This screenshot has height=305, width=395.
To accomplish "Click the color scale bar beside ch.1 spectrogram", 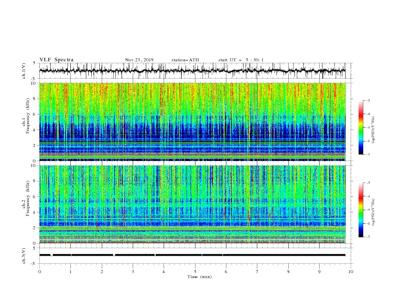I will (361, 128).
